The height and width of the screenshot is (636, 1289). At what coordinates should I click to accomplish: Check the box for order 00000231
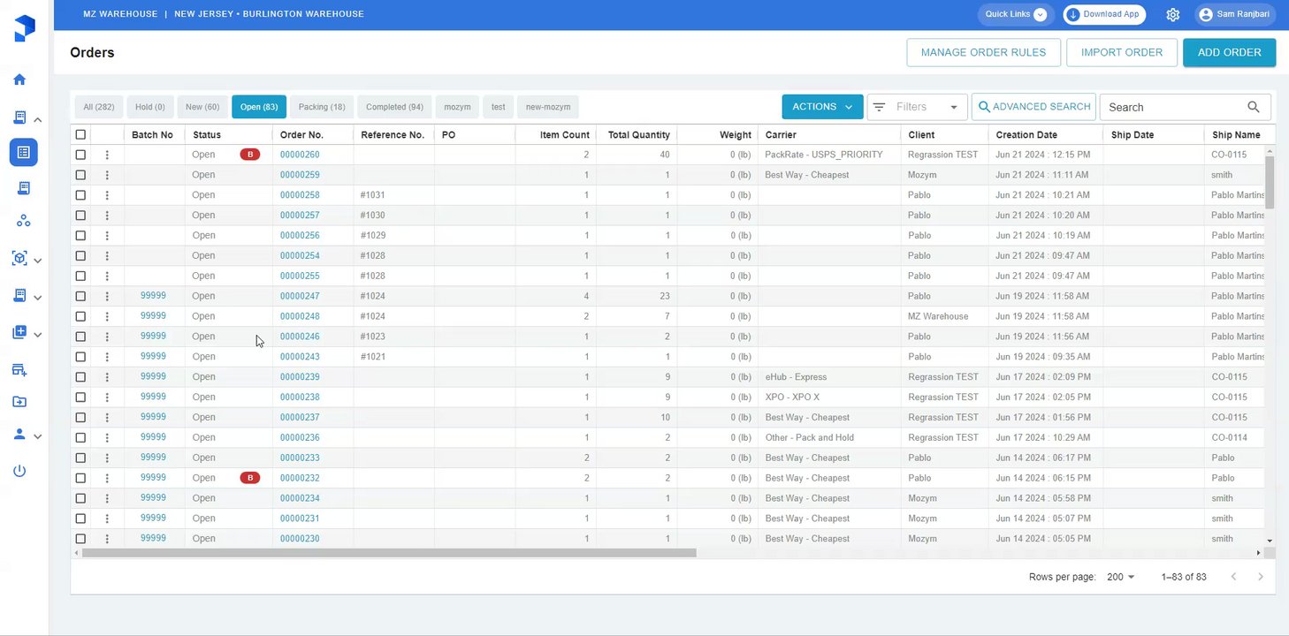[80, 519]
